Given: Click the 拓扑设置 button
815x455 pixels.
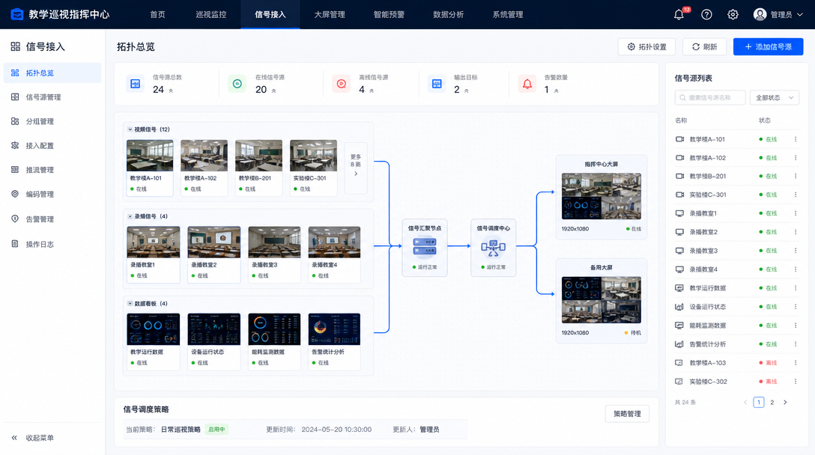Looking at the screenshot, I should (x=646, y=46).
